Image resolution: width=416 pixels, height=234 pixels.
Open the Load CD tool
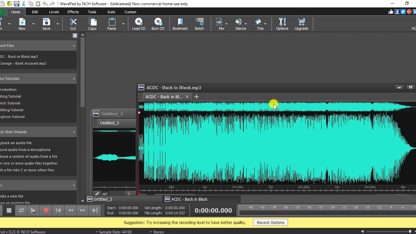(x=138, y=24)
